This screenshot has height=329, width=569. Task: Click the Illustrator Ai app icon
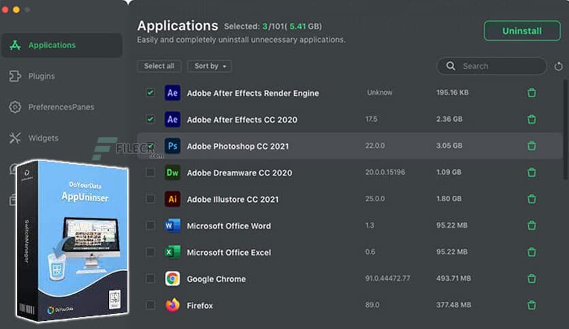coord(172,199)
